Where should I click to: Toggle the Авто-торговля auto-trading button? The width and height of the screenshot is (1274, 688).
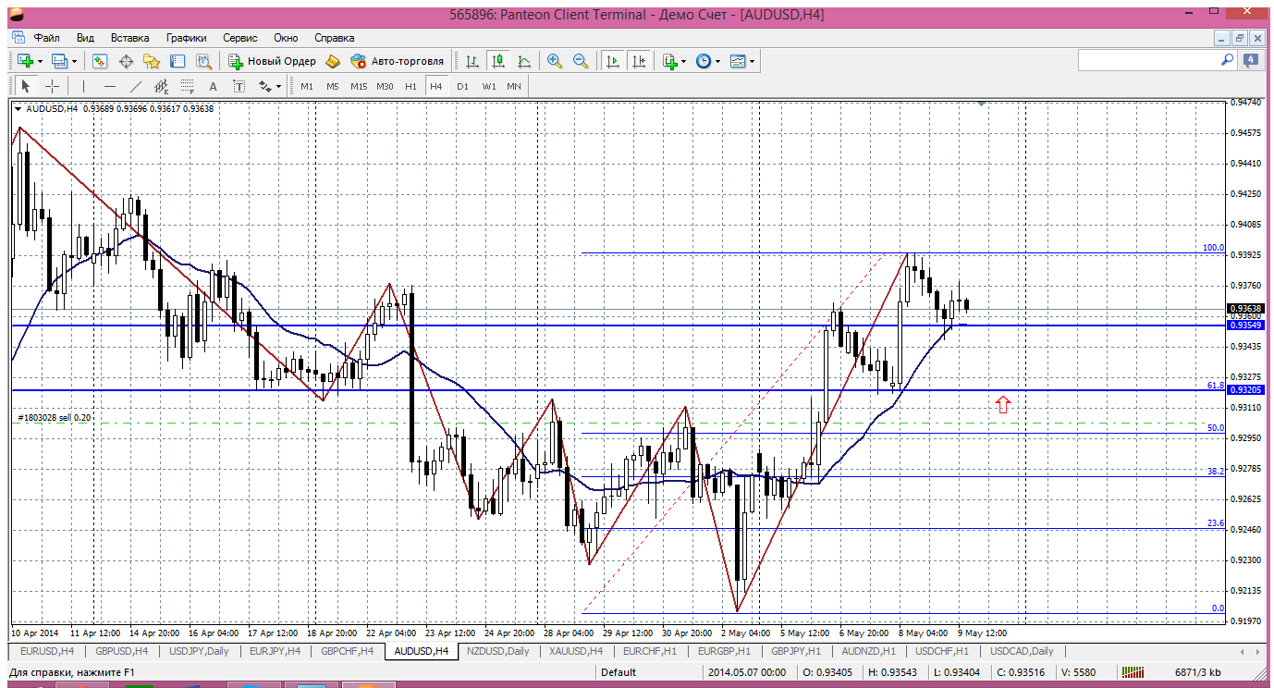coord(398,61)
